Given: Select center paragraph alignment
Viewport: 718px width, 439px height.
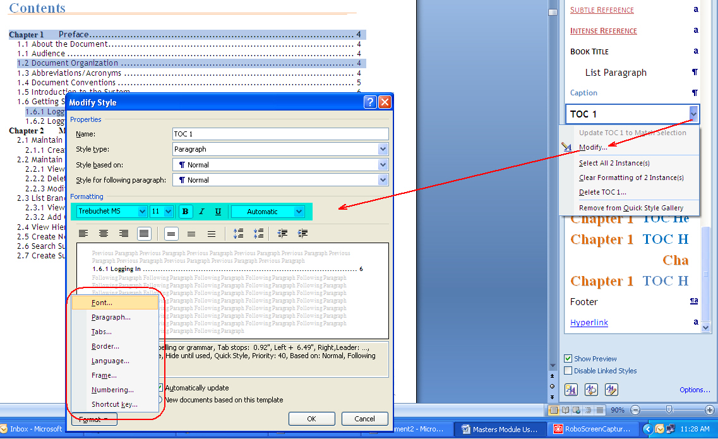Looking at the screenshot, I should click(104, 233).
